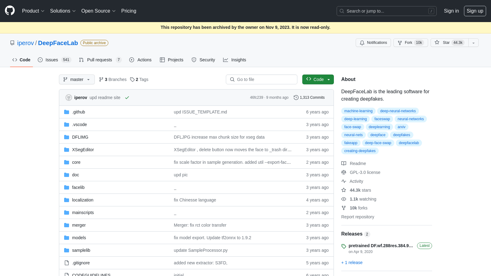
Task: Open commit hash 46fc239
Action: (257, 98)
